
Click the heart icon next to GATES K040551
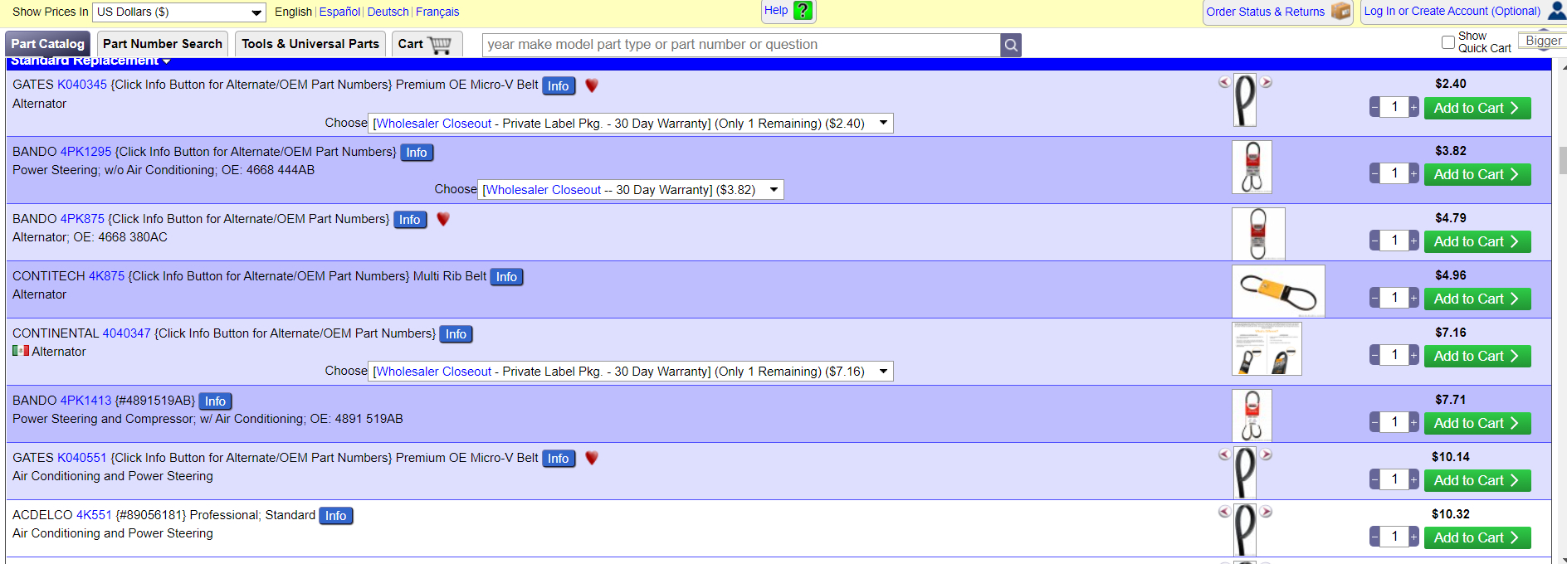click(592, 458)
